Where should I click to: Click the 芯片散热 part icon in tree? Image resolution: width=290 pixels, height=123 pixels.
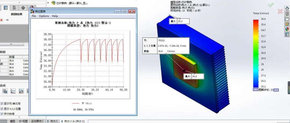tap(53, 3)
